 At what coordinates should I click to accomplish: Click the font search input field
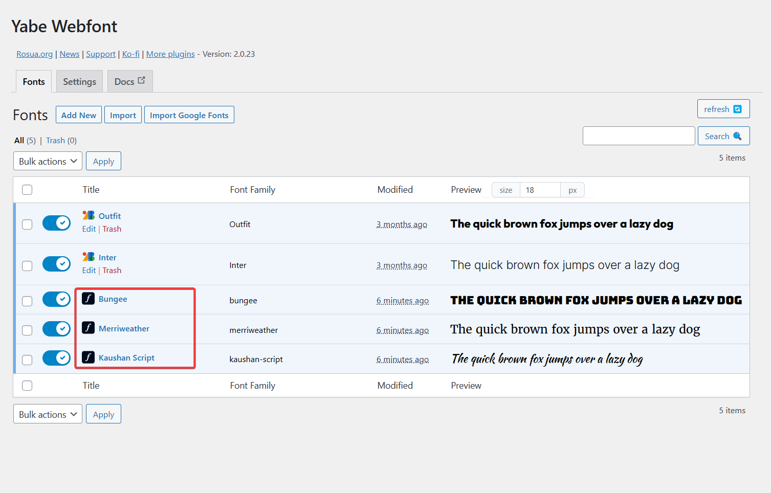point(639,136)
